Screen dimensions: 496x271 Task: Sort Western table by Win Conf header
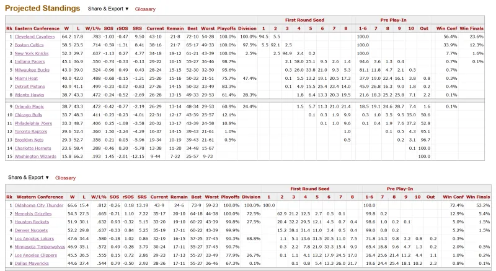(453, 197)
